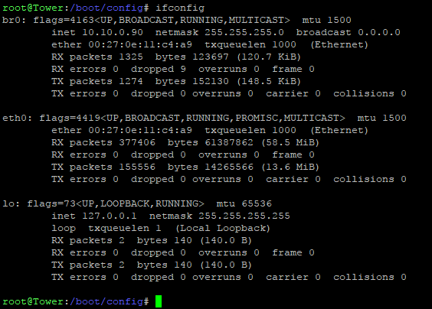Click eth0 TX packets count 155556

click(137, 167)
